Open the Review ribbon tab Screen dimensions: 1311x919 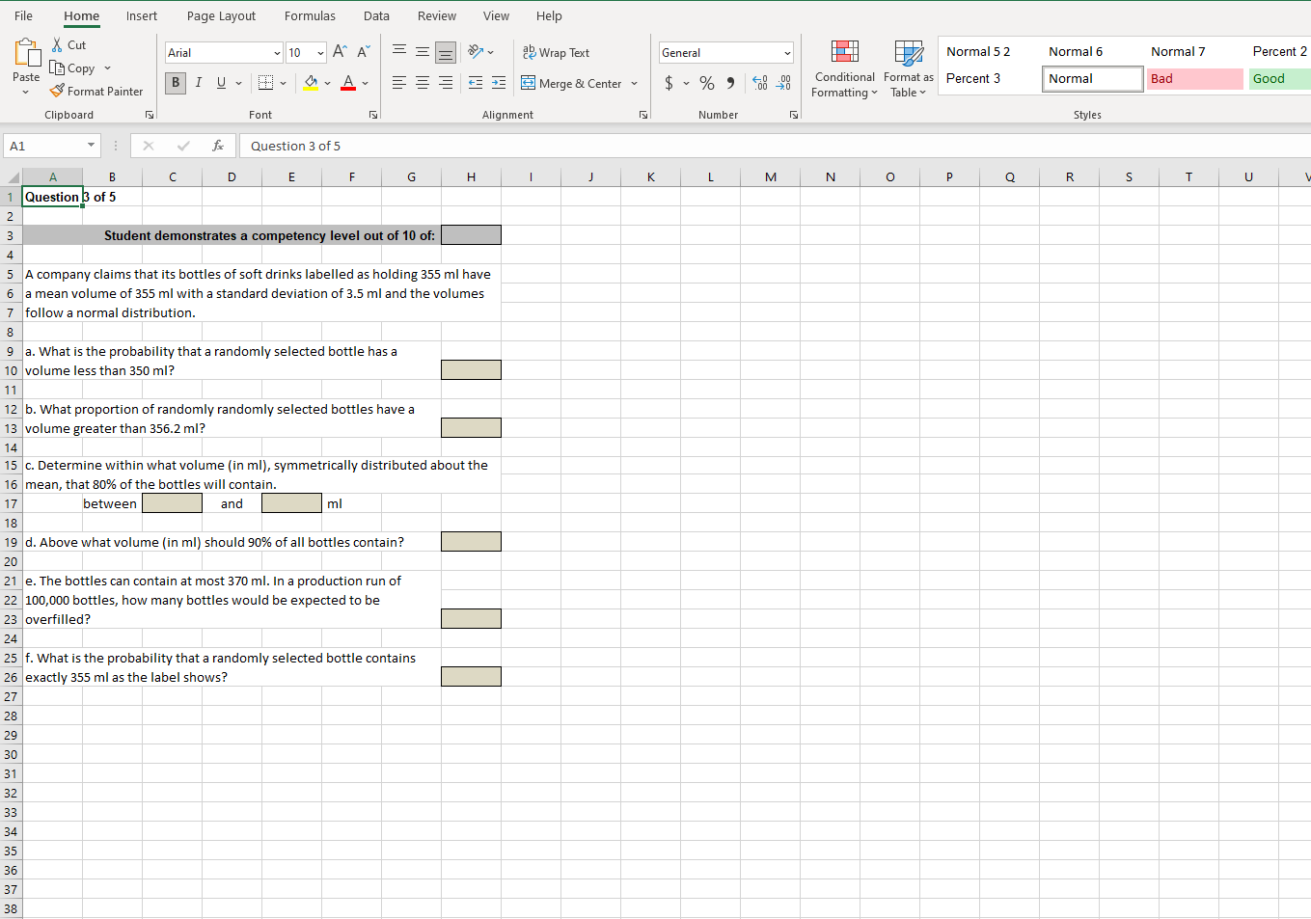(436, 15)
